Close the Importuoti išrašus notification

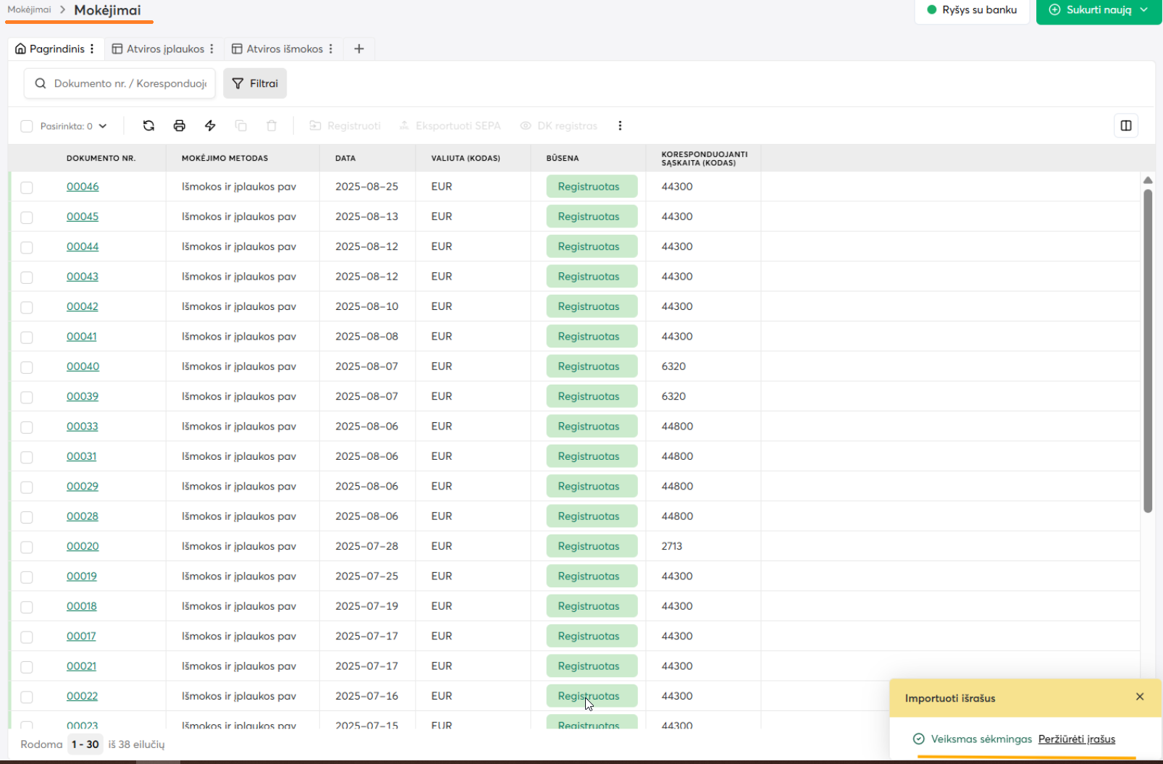pyautogui.click(x=1139, y=697)
